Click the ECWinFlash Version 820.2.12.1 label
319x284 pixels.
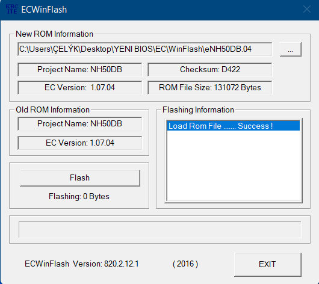point(82,264)
